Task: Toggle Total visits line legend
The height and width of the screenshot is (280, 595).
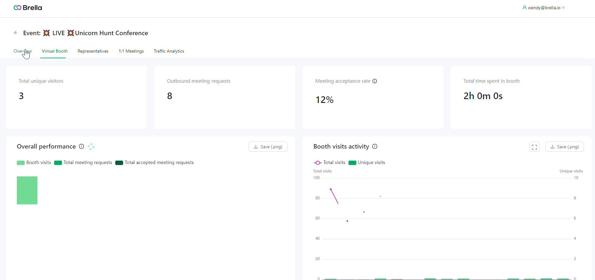Action: pyautogui.click(x=329, y=162)
